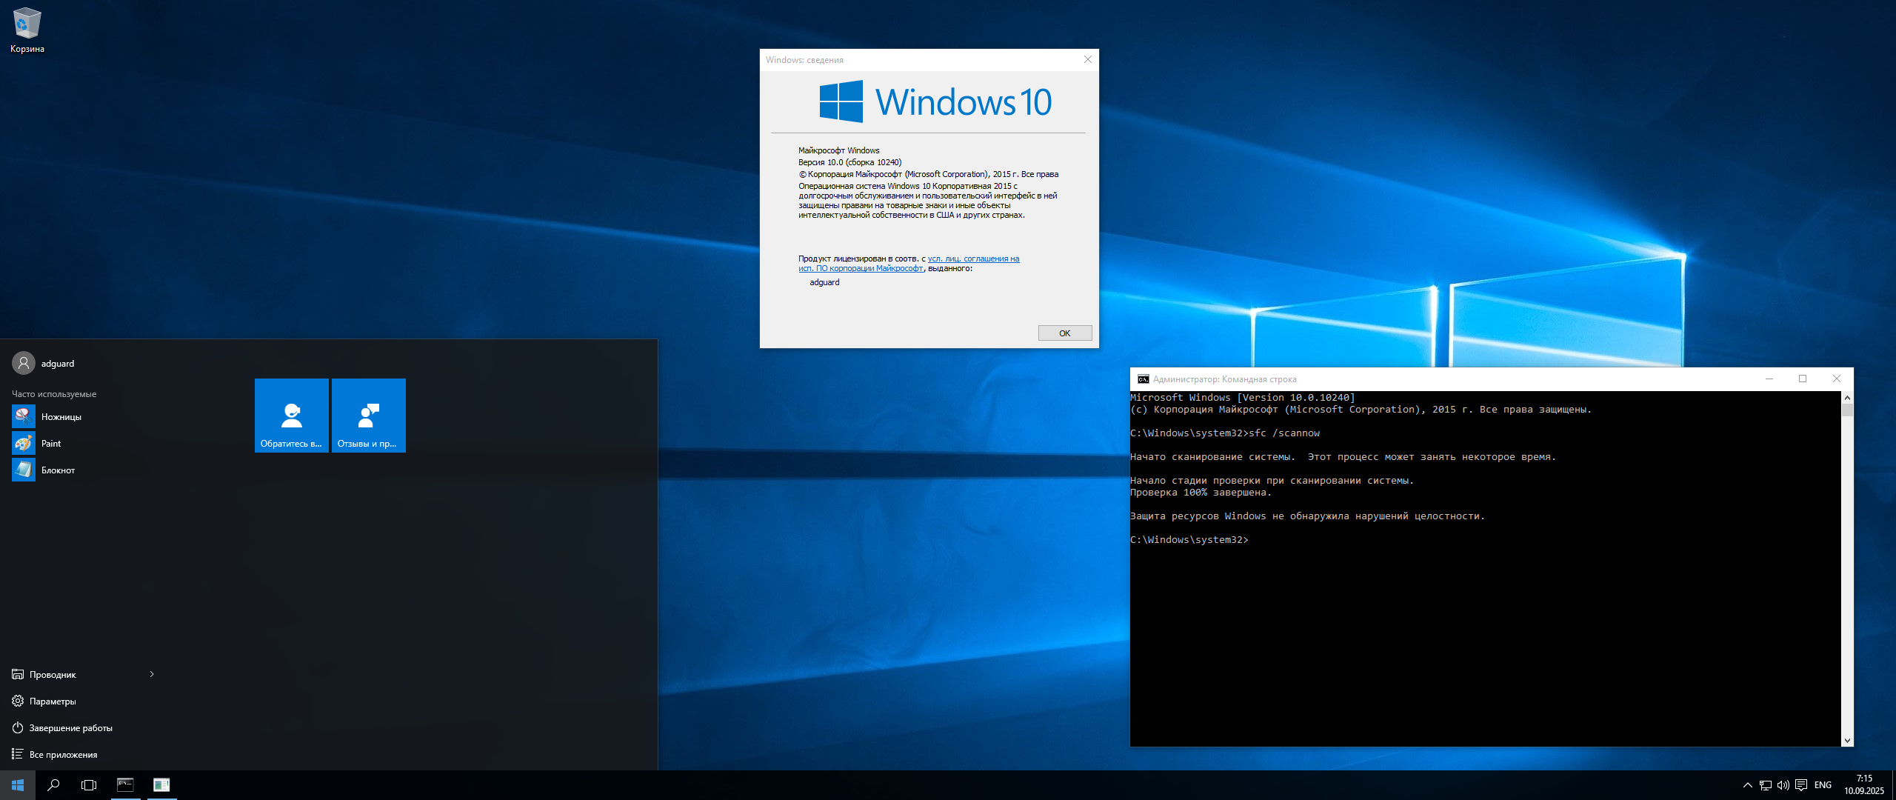Click OK in About Windows dialog
The image size is (1896, 800).
click(1065, 333)
